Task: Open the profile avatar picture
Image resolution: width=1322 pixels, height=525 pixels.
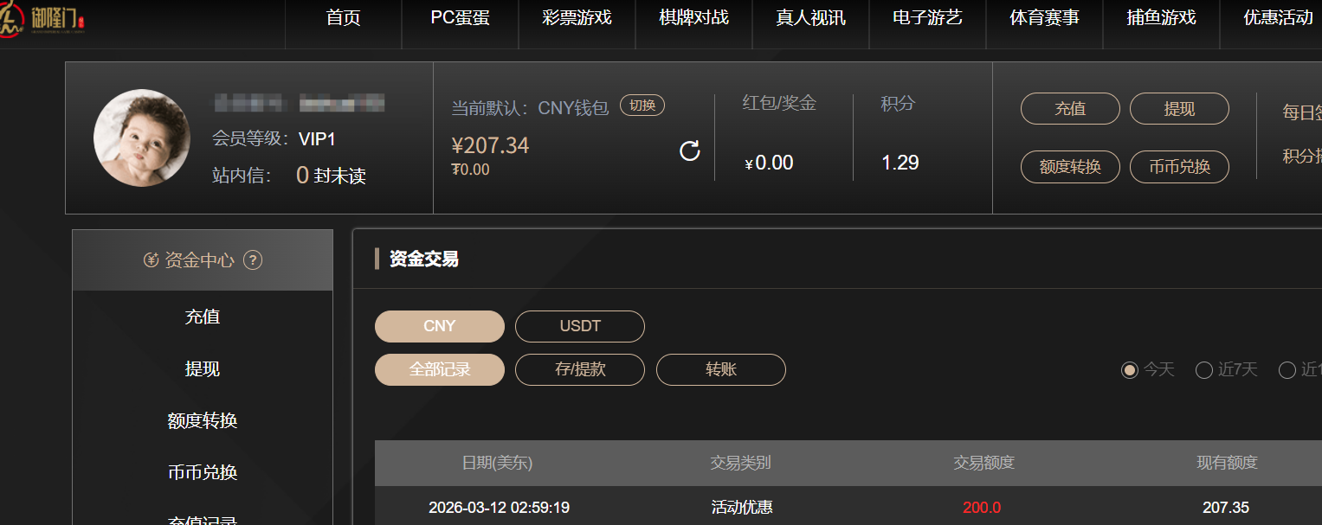Action: click(x=142, y=138)
